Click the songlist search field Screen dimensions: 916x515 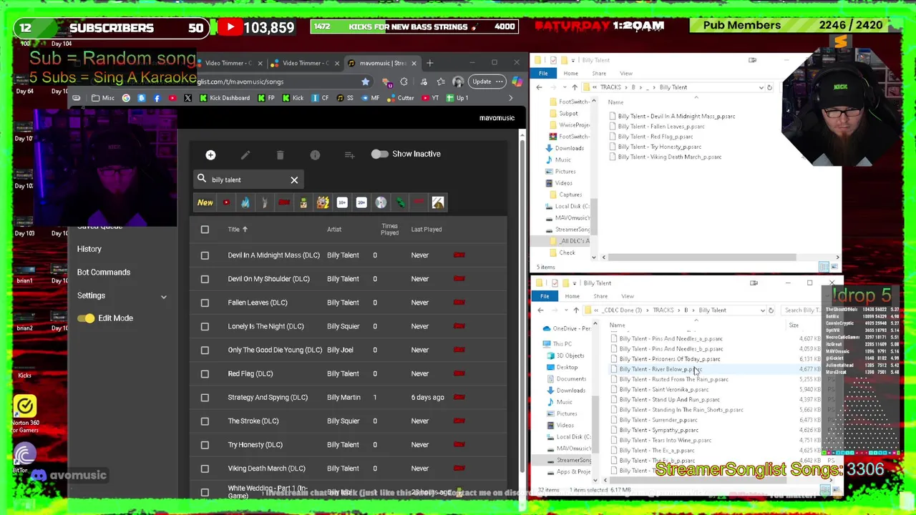(x=248, y=180)
